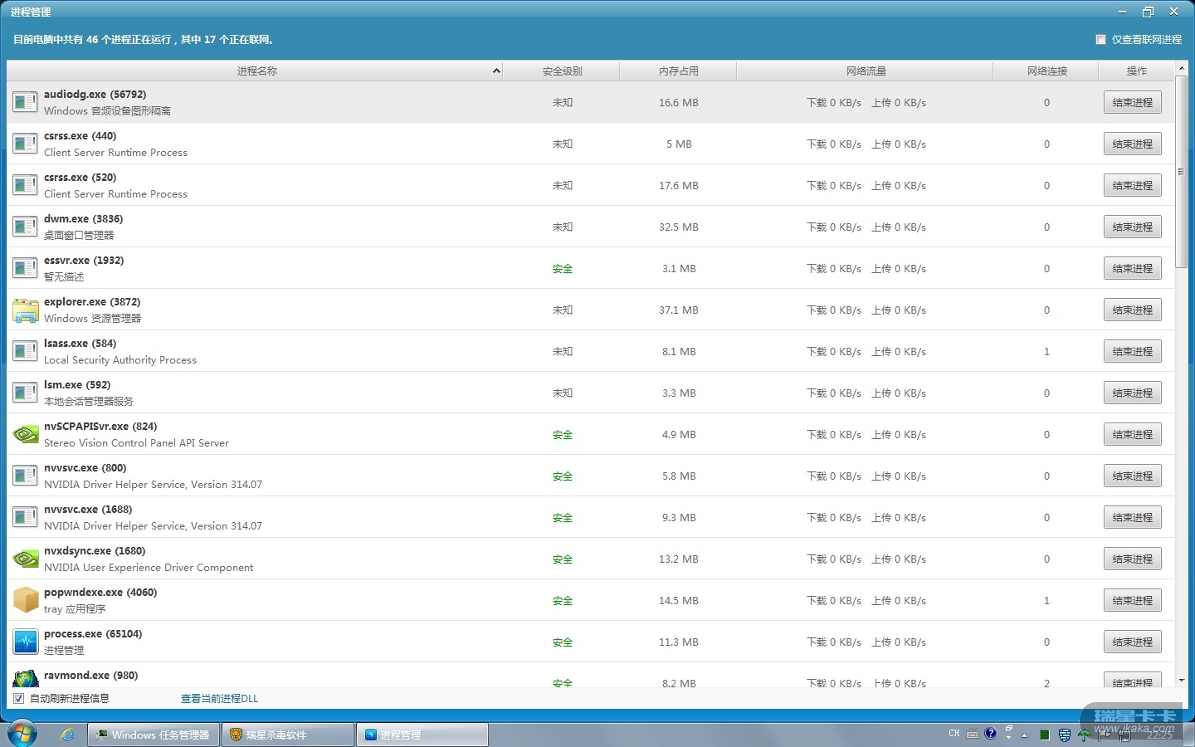
Task: Toggle sort arrow in 进程名称 header
Action: [496, 71]
